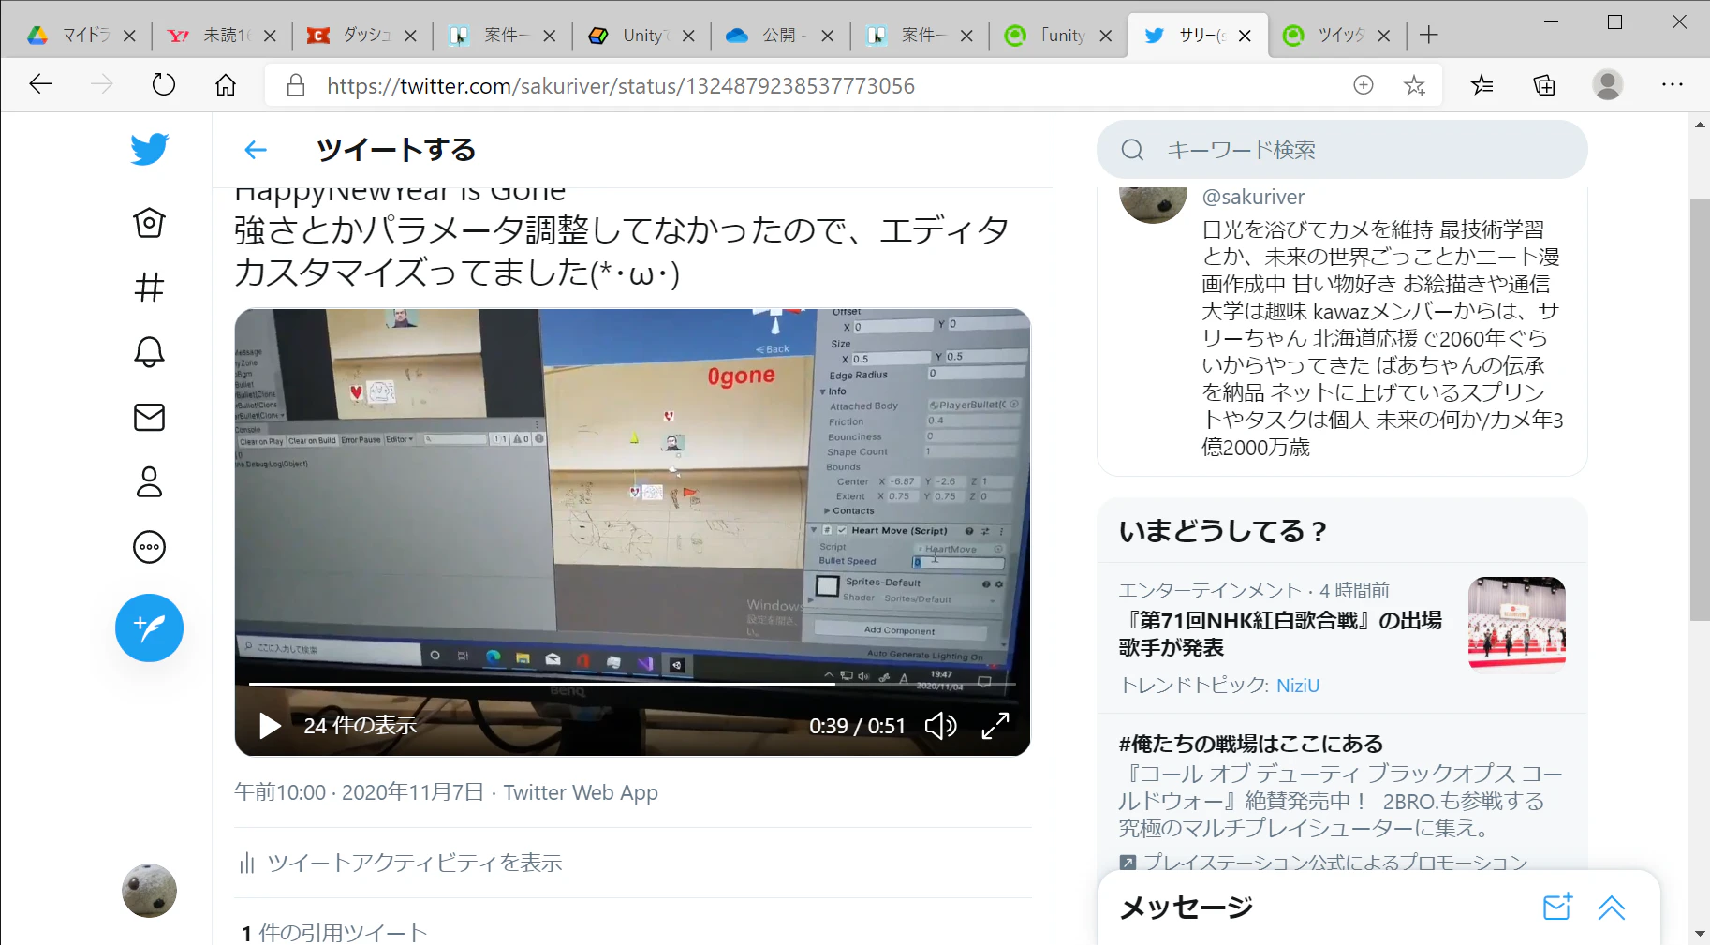Click the browser profile avatar icon
Image resolution: width=1710 pixels, height=945 pixels.
(x=1608, y=85)
